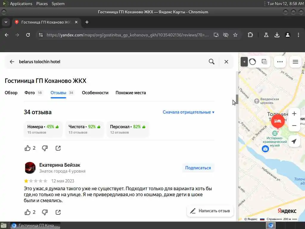Click the map layers icon

tap(264, 62)
